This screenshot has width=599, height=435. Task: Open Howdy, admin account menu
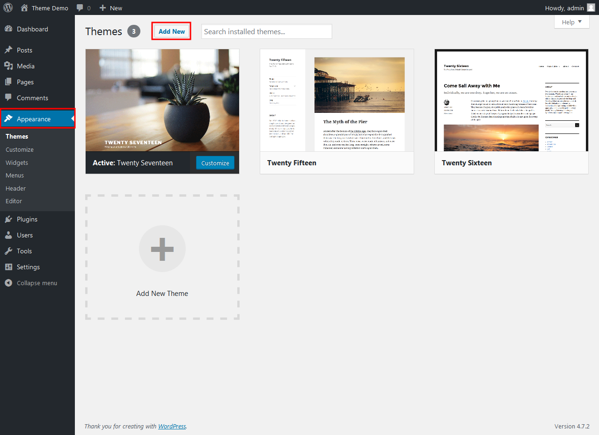click(x=564, y=8)
